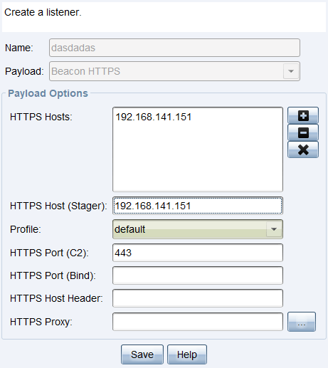328x368 pixels.
Task: Click the HTTPS Host (Stager) field
Action: click(198, 206)
